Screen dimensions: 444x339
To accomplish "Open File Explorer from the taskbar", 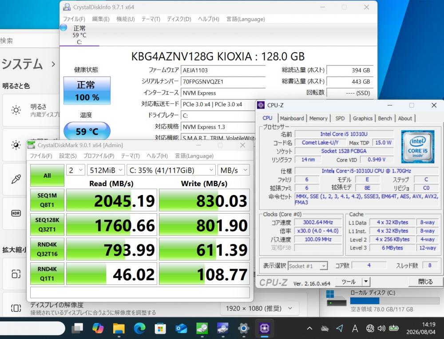I will 119,328.
